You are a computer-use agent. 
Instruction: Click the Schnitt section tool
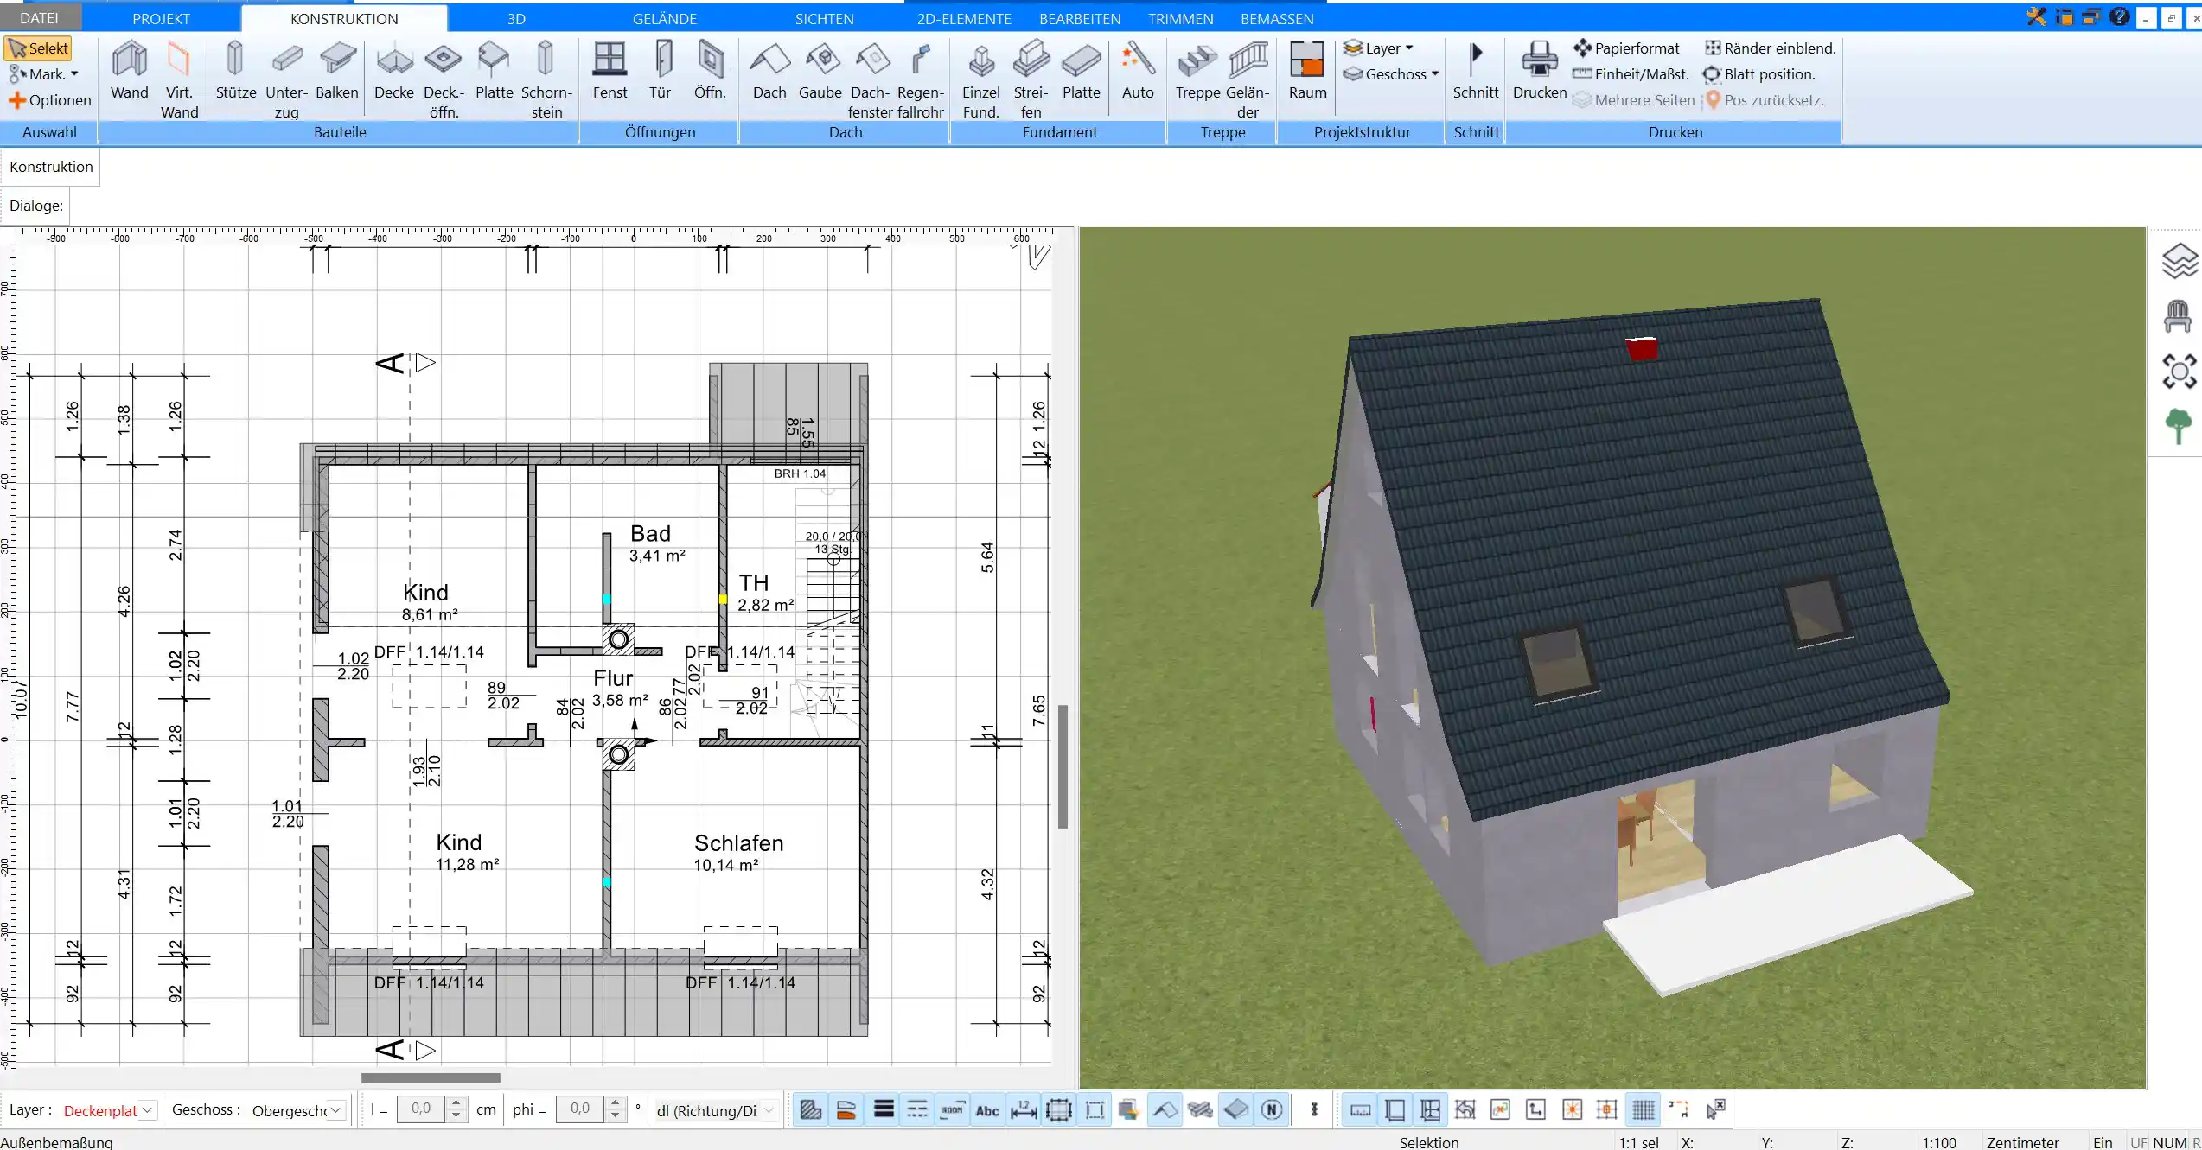(x=1475, y=71)
